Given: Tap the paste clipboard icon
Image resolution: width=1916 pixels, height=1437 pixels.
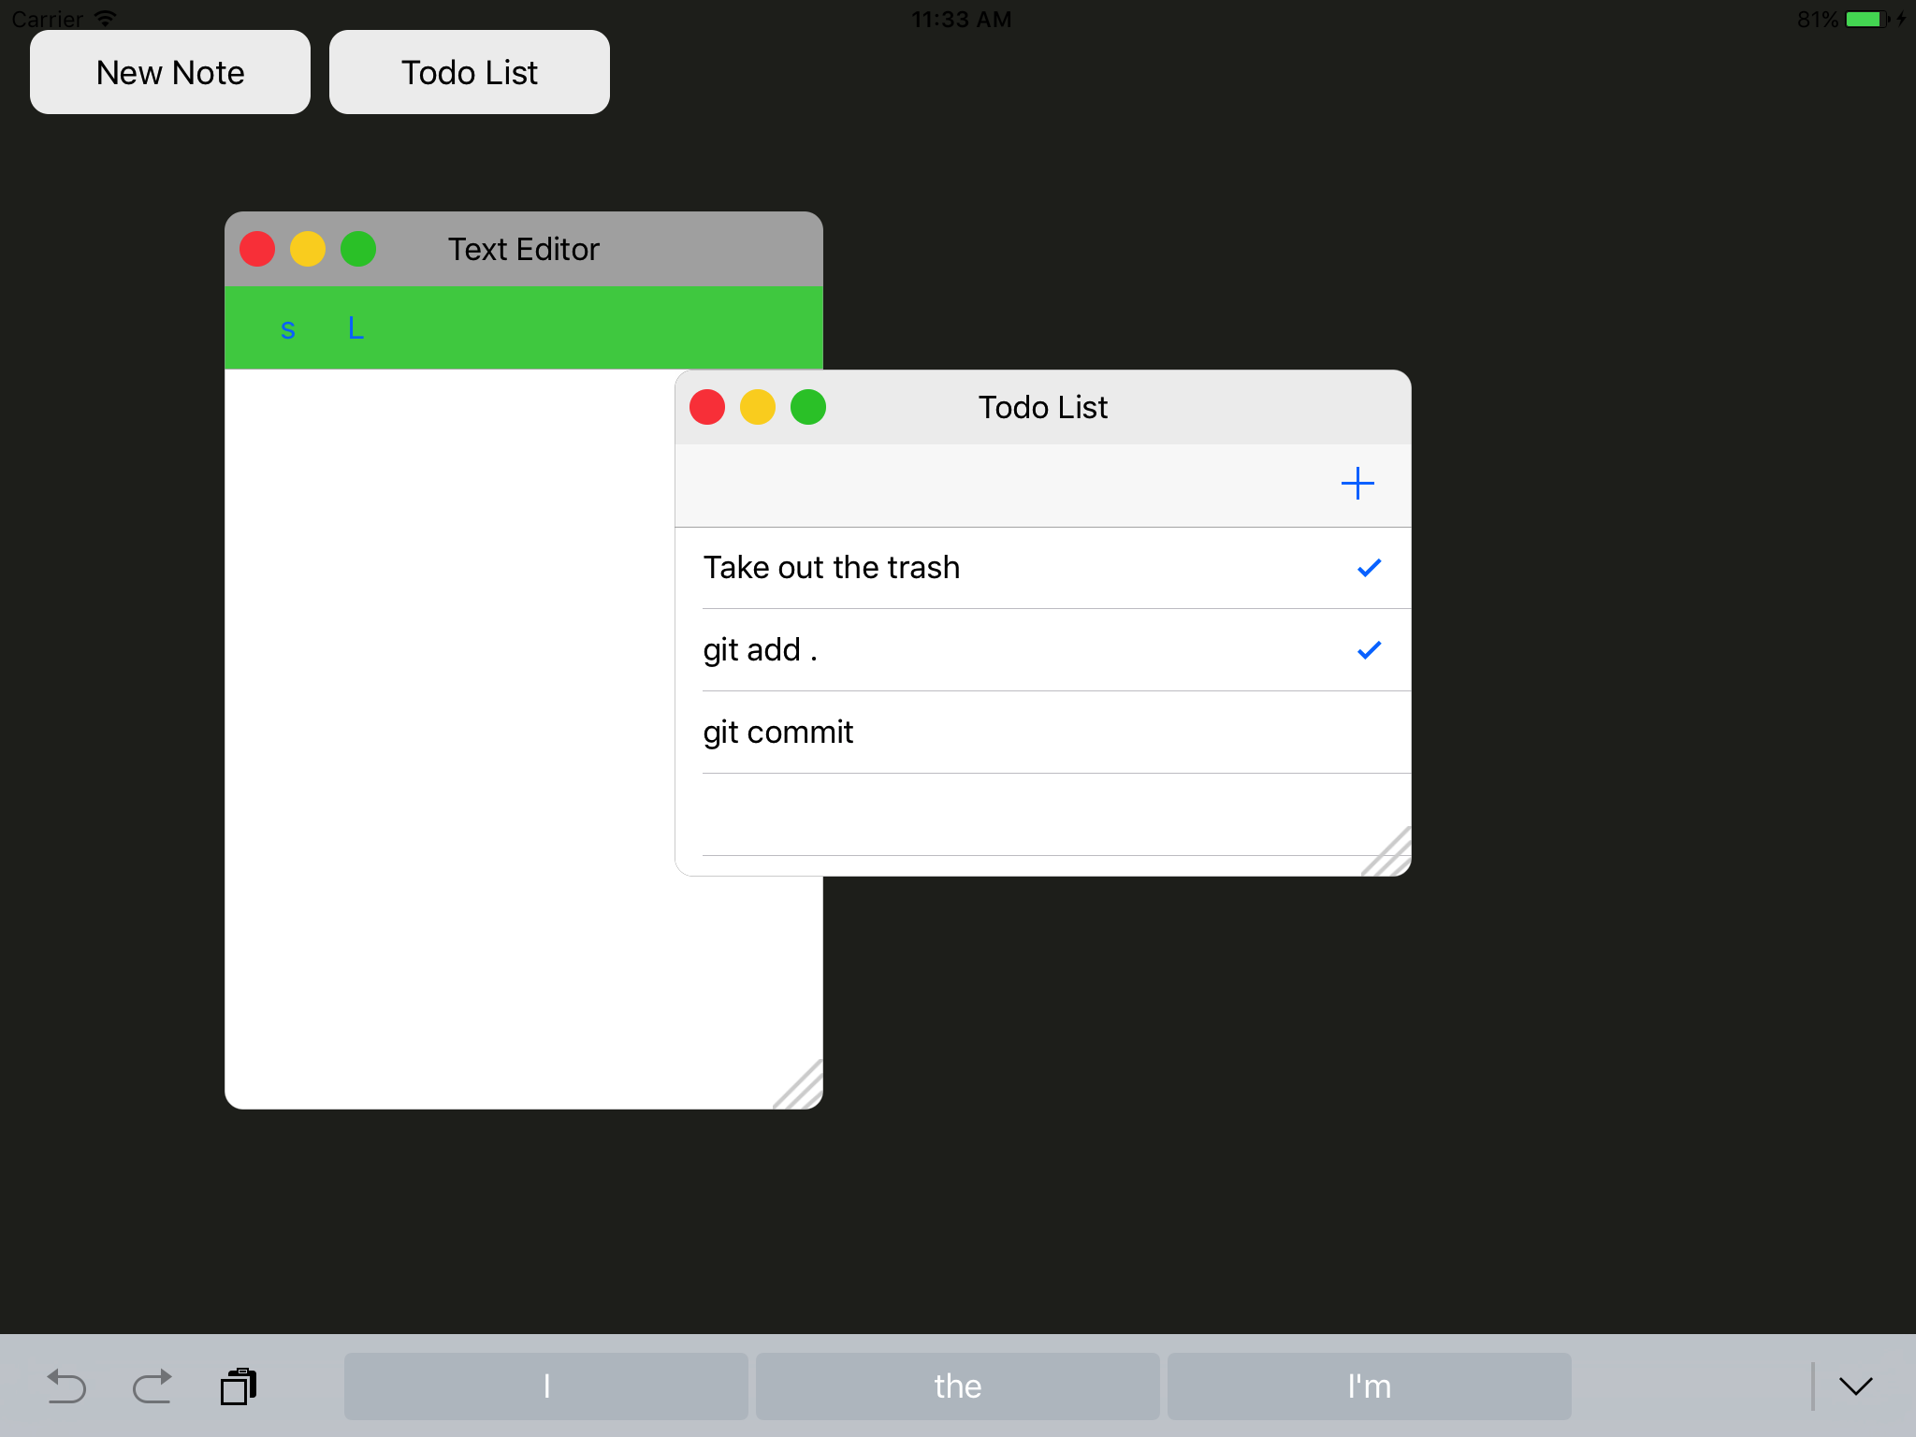Looking at the screenshot, I should point(239,1386).
